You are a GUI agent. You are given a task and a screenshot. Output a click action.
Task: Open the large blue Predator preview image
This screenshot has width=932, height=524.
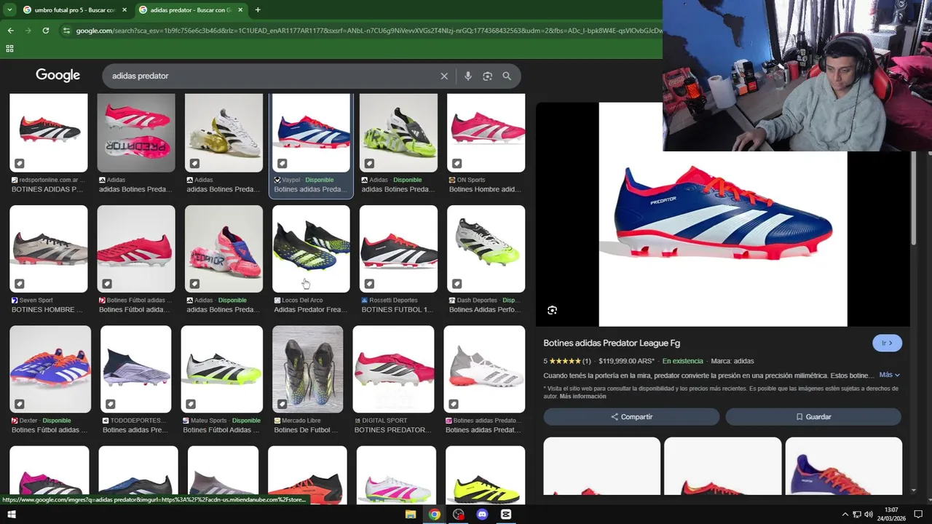(x=723, y=214)
